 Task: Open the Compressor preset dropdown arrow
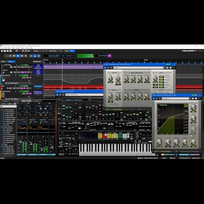click(190, 98)
